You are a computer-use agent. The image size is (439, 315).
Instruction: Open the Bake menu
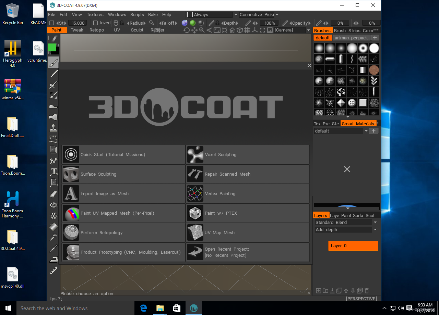point(153,14)
